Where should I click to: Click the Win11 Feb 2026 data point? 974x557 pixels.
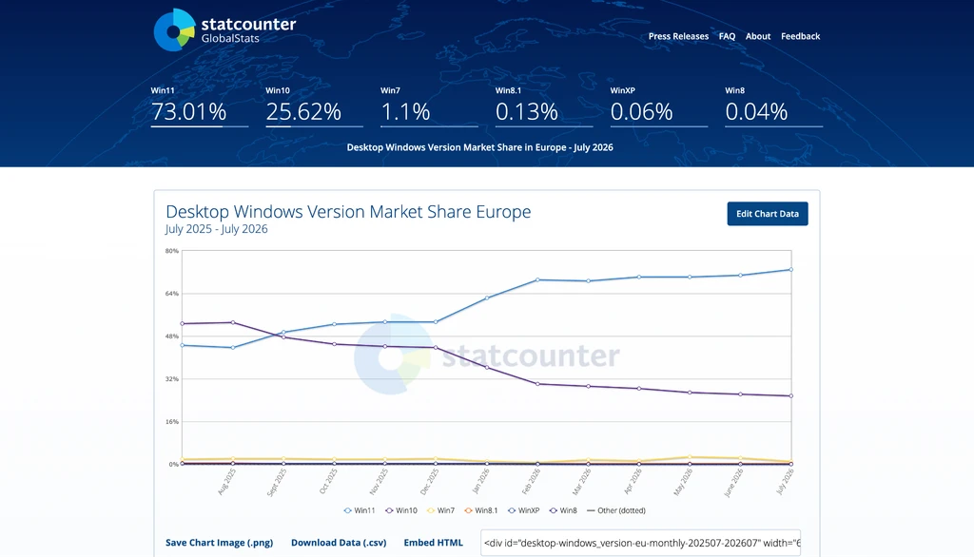tap(537, 280)
